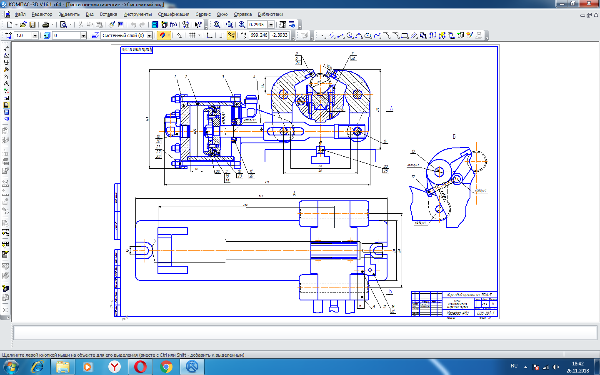The width and height of the screenshot is (600, 375).
Task: Click the Zoom in magnifier icon
Action: 242,25
